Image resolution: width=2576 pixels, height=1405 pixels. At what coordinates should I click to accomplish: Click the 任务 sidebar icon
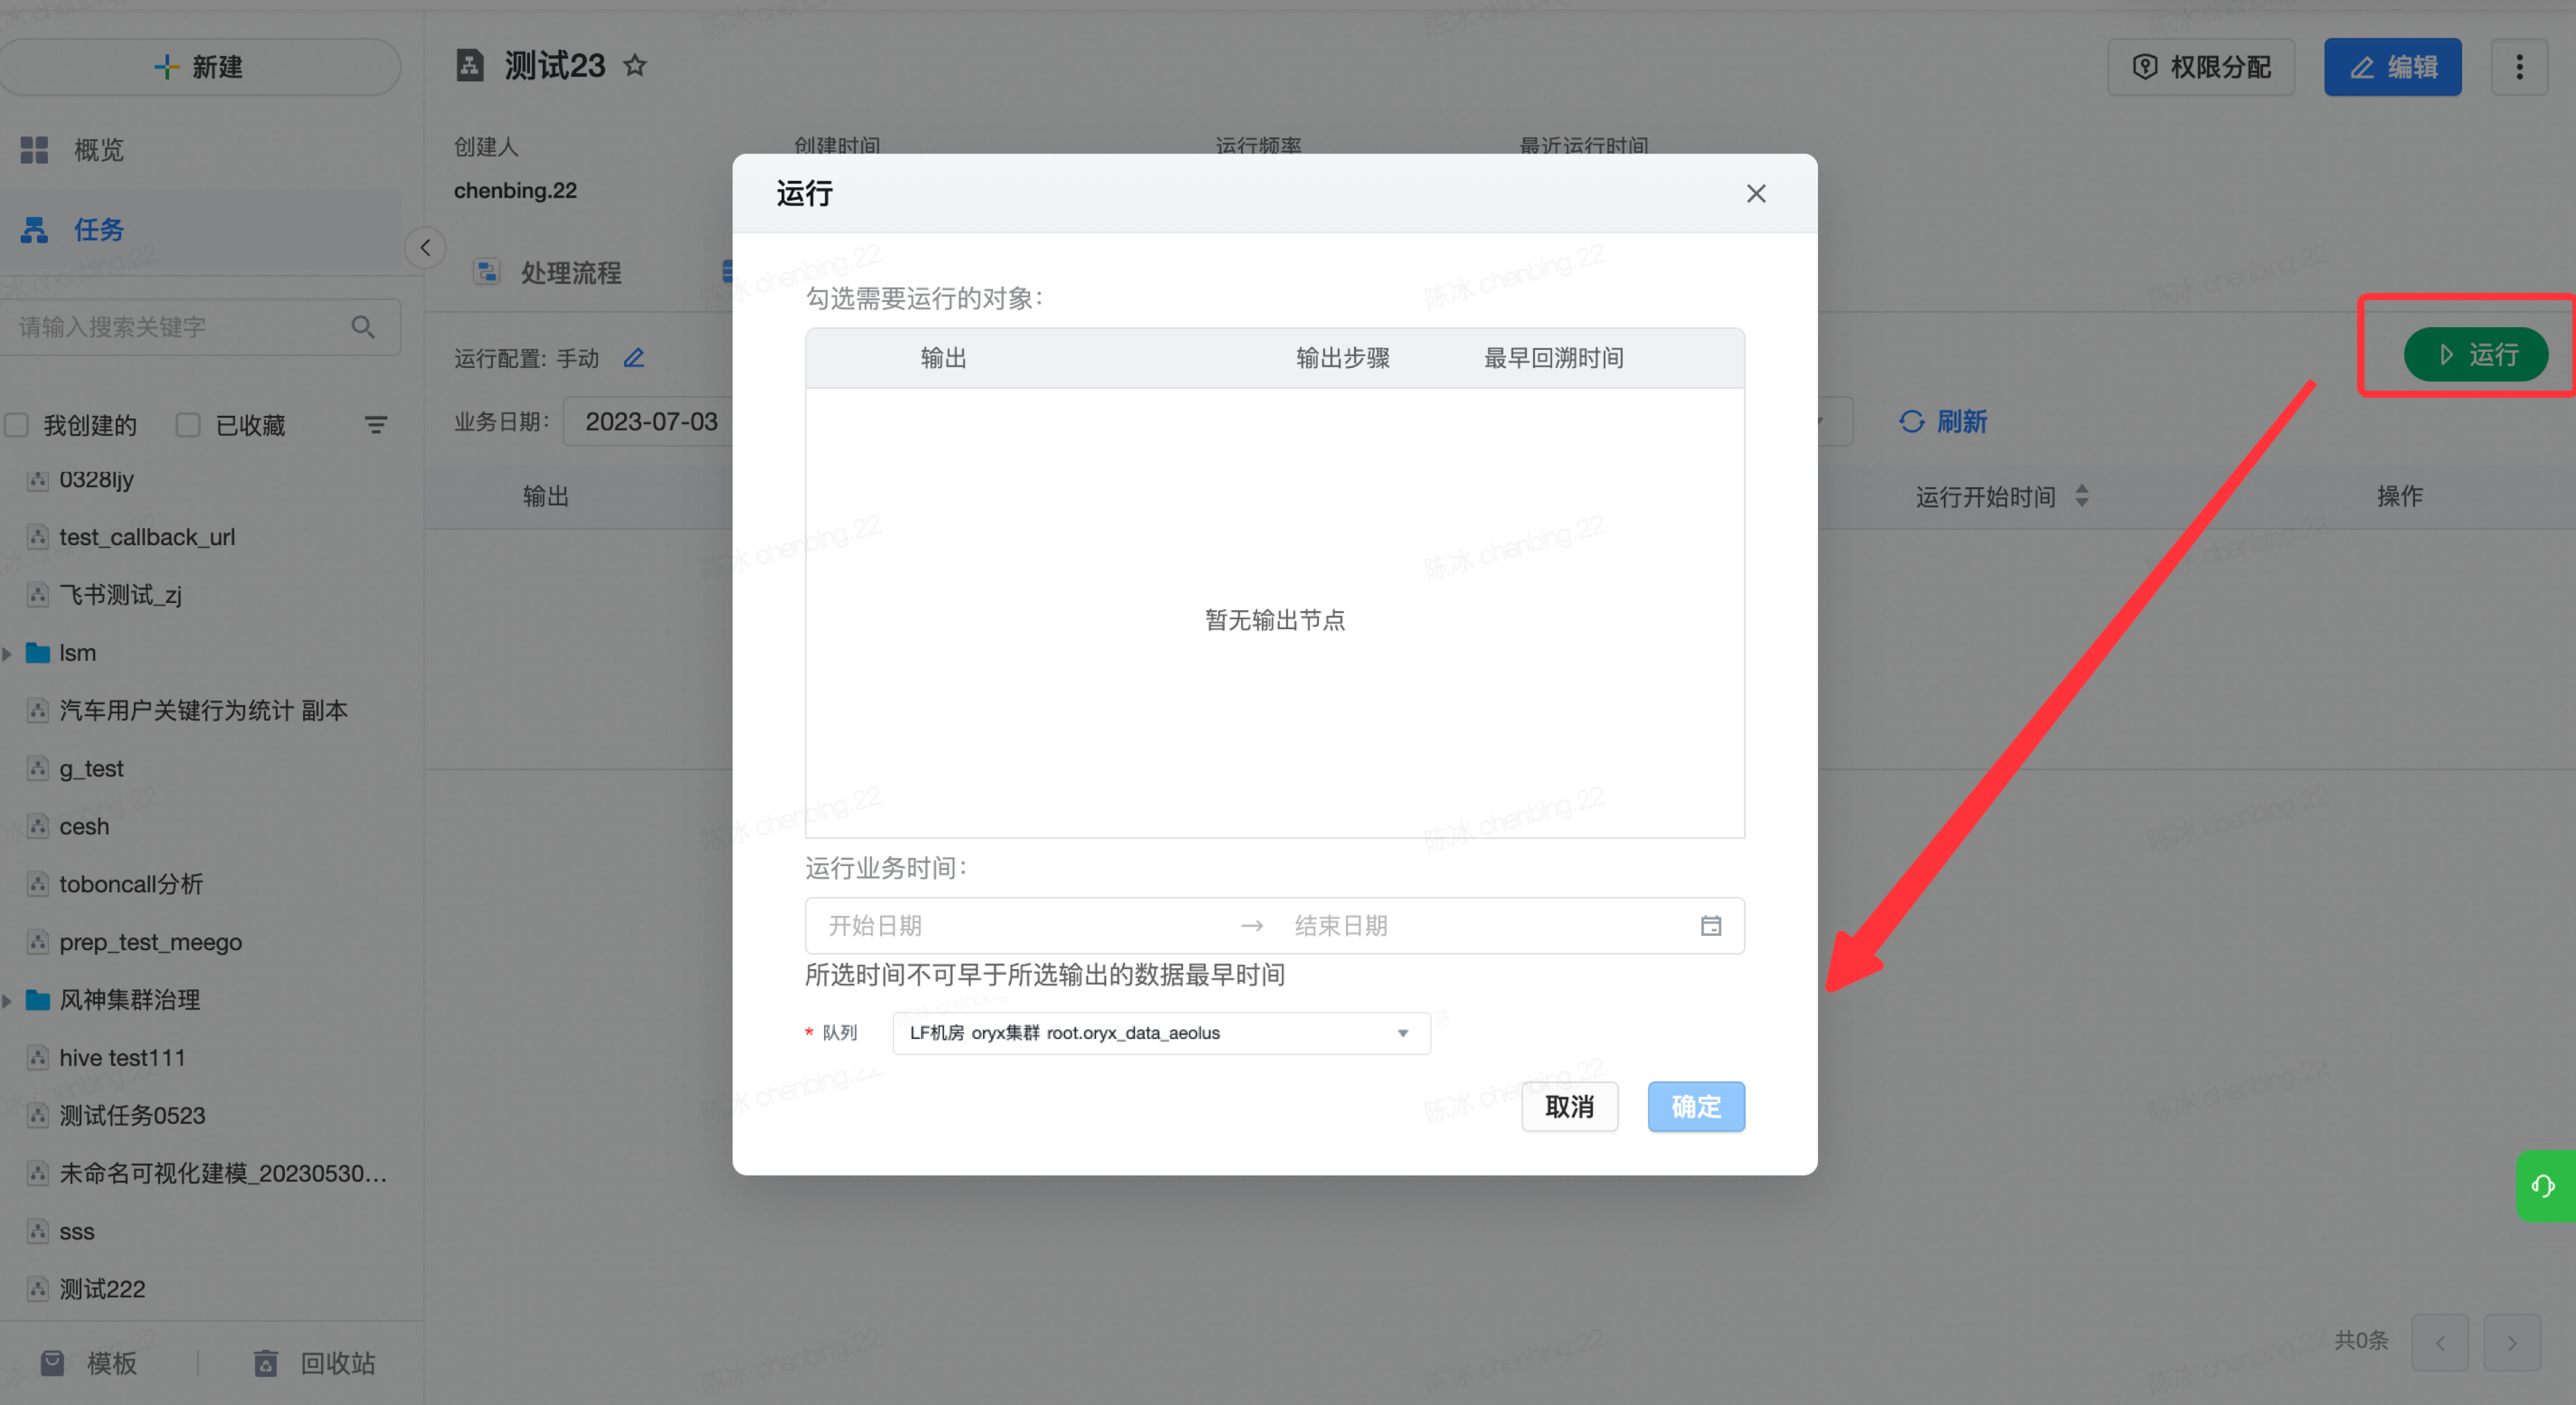pos(35,230)
